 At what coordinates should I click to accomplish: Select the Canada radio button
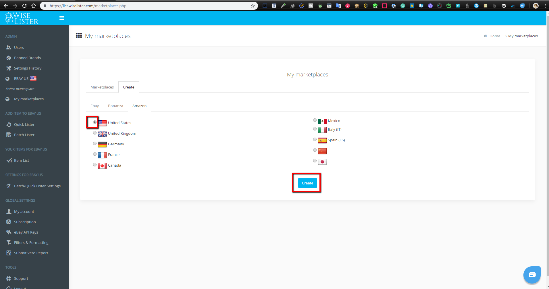[95, 165]
